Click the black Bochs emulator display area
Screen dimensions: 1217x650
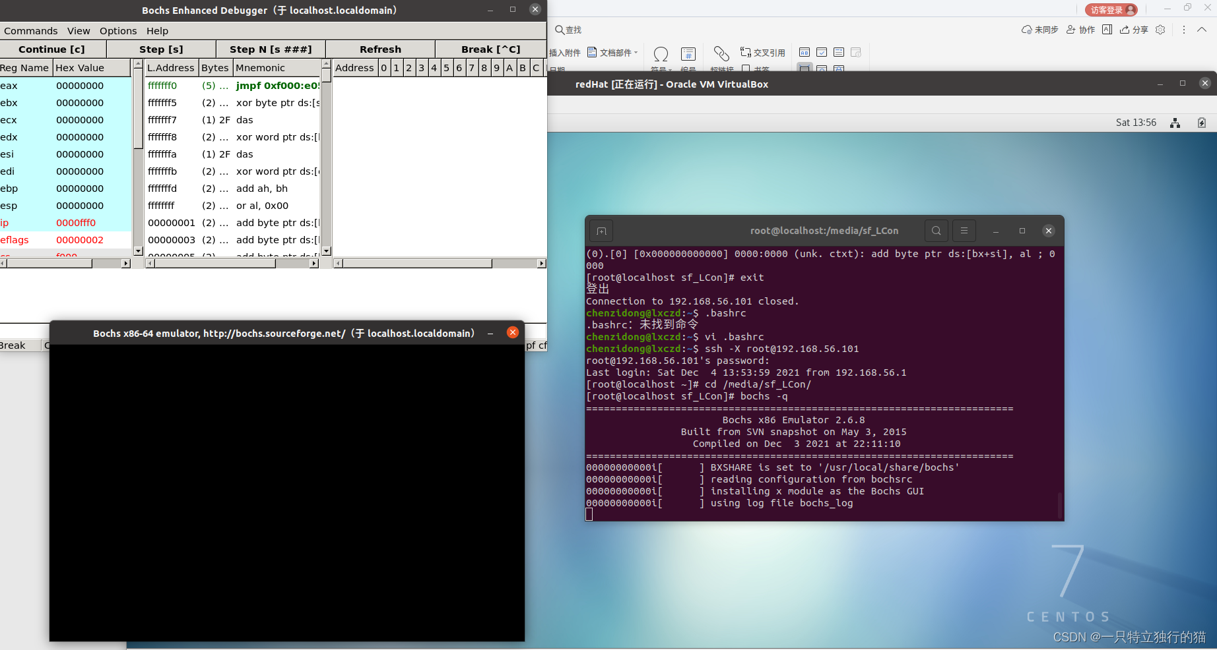[287, 492]
